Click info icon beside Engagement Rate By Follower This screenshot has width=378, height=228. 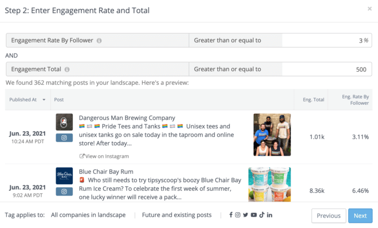[x=99, y=41]
